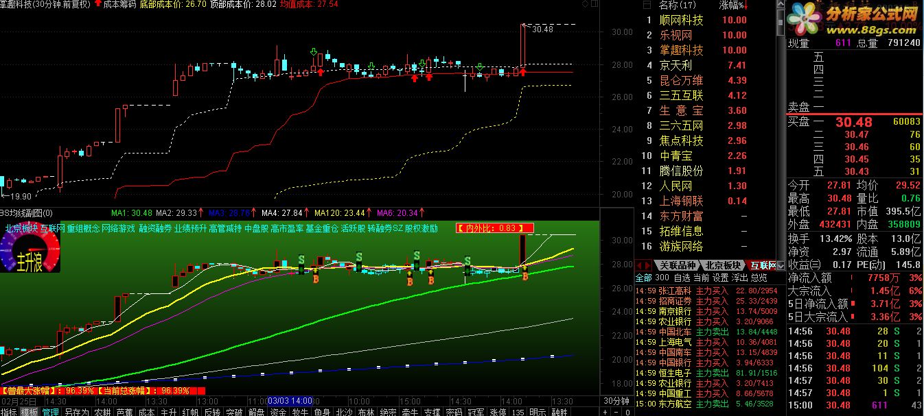Apply the 牧牛 indicator template
This screenshot has height=416, width=924.
[300, 412]
